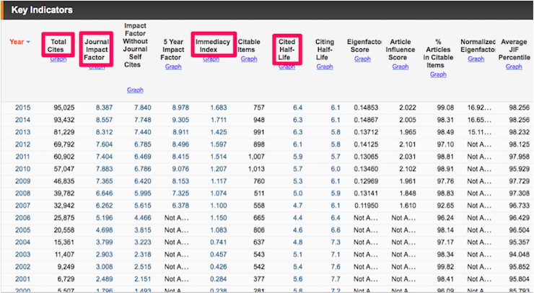Viewport: 534px width, 293px height.
Task: Select the 2012 year link
Action: pos(22,144)
